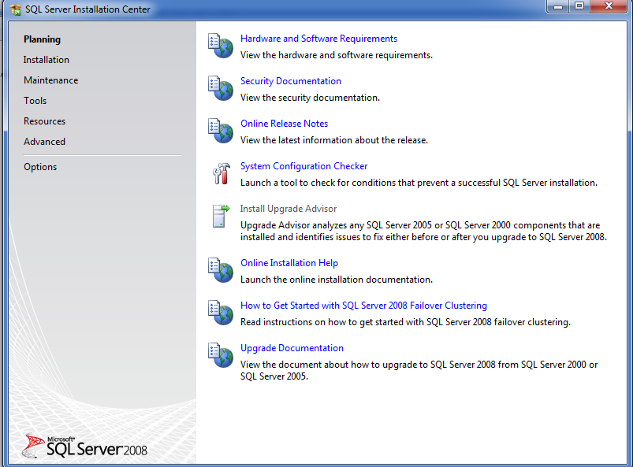
Task: Minimize the SQL Server Installation Center window
Action: 558,6
